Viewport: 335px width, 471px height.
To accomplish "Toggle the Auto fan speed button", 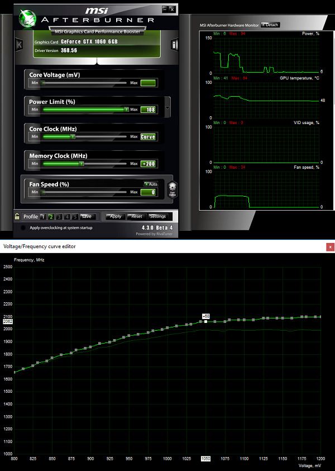I will click(151, 184).
